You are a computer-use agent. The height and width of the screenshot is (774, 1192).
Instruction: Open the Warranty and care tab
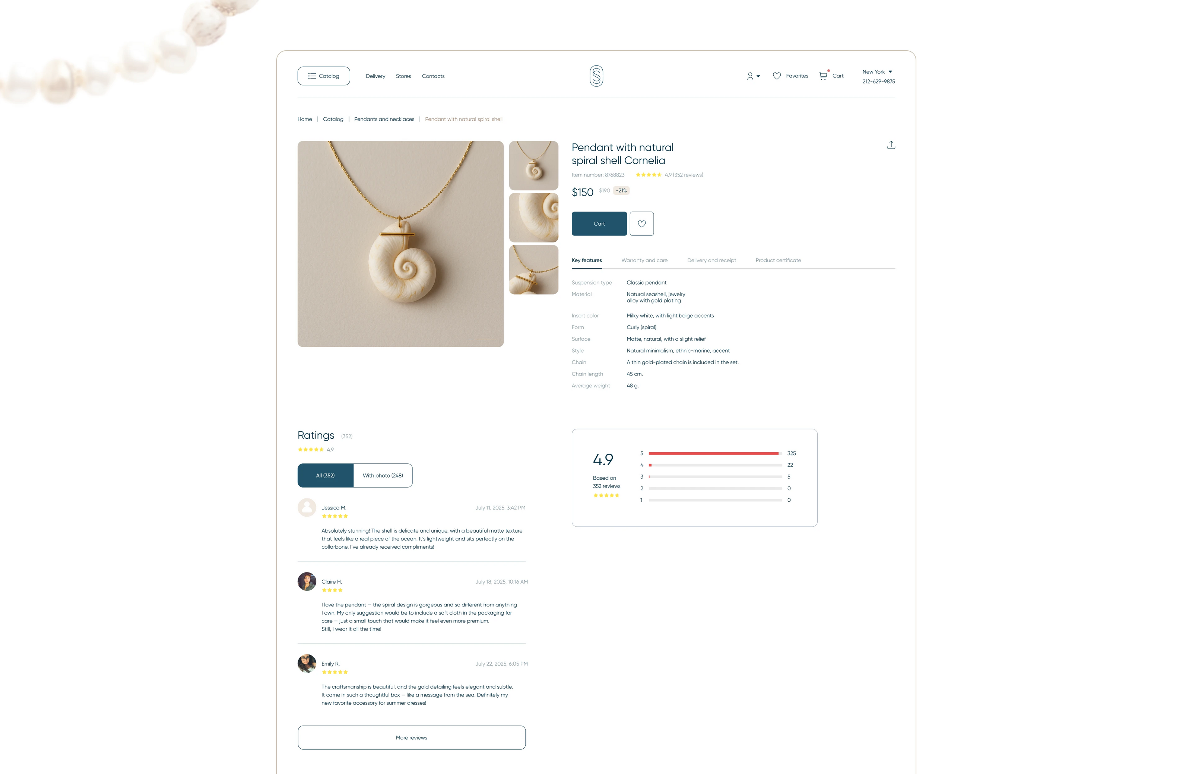coord(644,260)
